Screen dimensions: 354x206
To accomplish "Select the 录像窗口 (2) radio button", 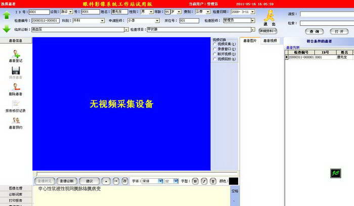I will tap(215, 49).
